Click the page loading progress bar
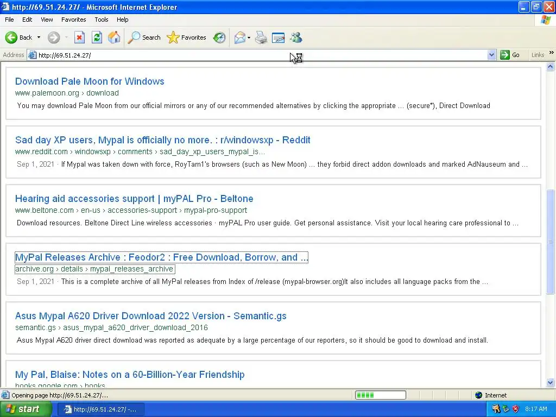The height and width of the screenshot is (417, 556). [x=381, y=395]
